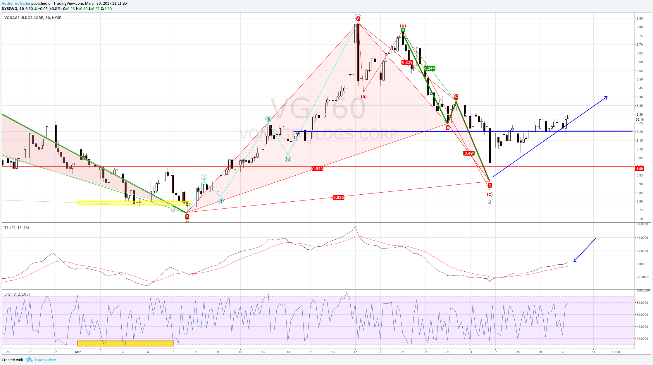This screenshot has height=365, width=653.
Task: Click the green 0.244 ratio label
Action: pyautogui.click(x=430, y=68)
